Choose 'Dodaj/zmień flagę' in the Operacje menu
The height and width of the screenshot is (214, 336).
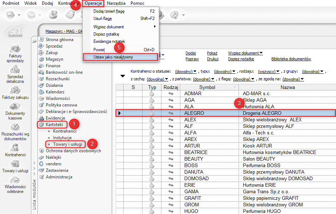tap(121, 11)
